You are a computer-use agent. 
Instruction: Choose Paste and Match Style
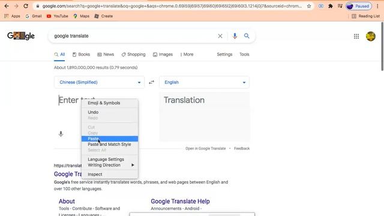click(110, 145)
